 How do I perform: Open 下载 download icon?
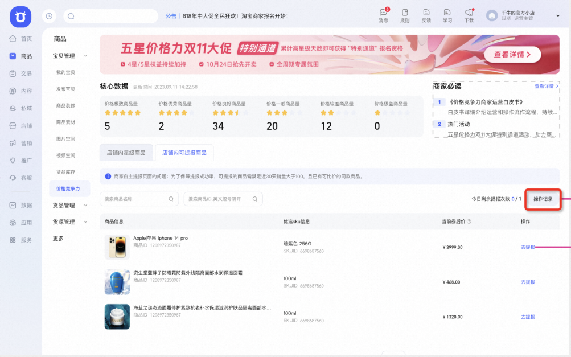469,16
